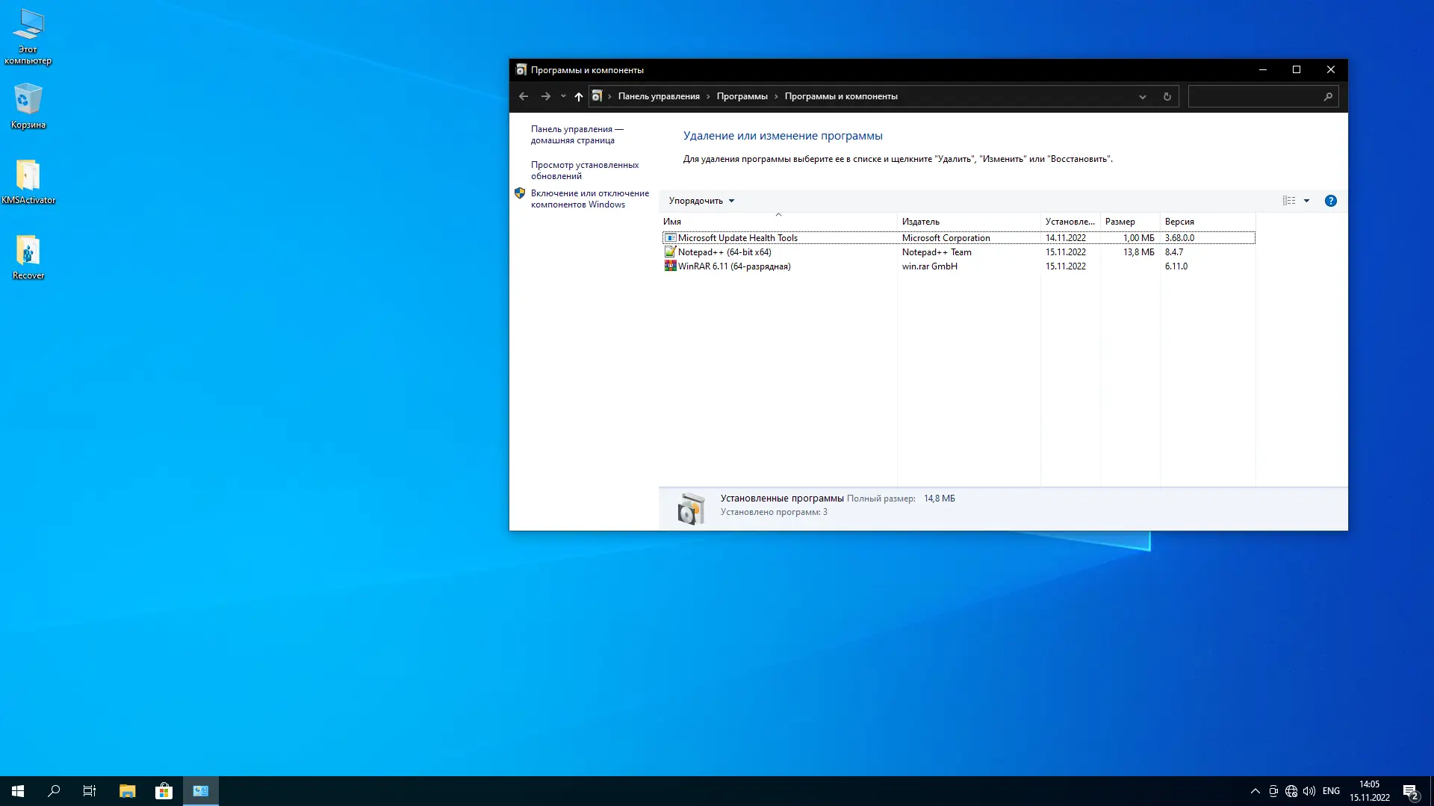The width and height of the screenshot is (1434, 806).
Task: Click the search box in the window
Action: (1255, 96)
